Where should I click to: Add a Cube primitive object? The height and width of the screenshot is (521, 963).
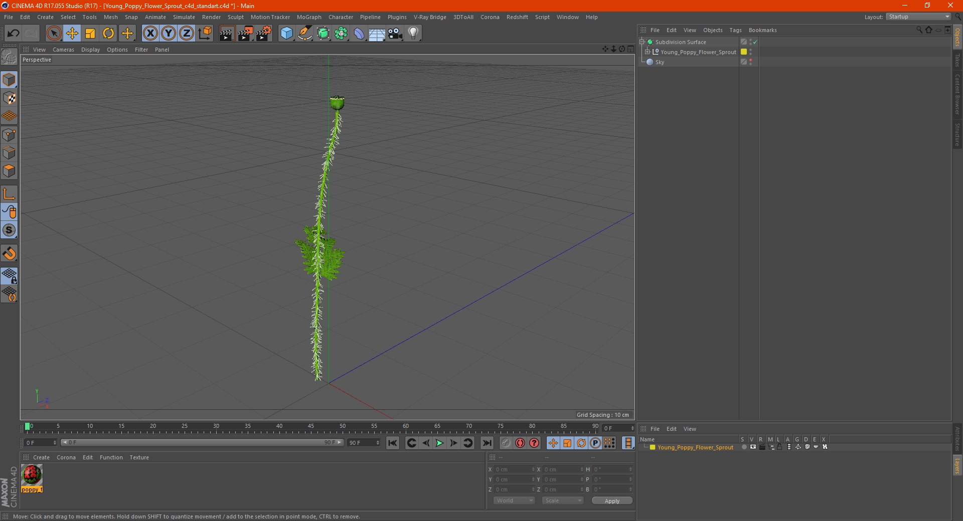pos(286,34)
